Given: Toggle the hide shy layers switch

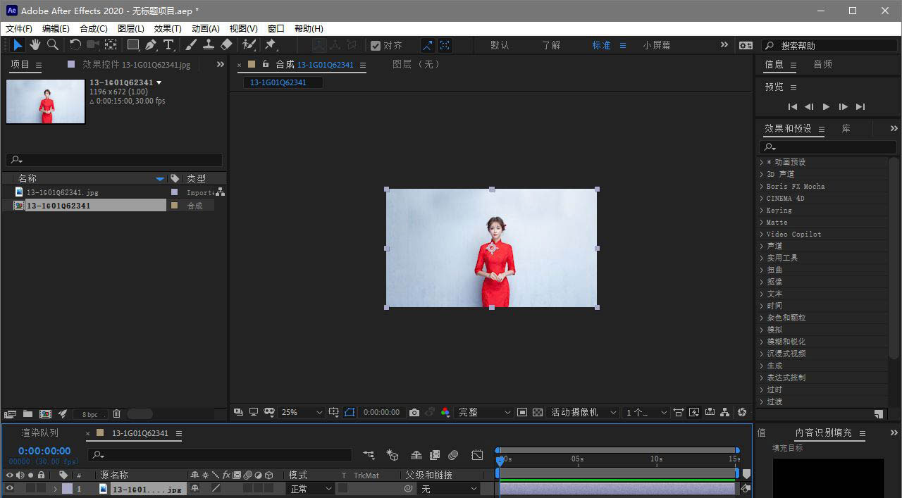Looking at the screenshot, I should pos(416,456).
